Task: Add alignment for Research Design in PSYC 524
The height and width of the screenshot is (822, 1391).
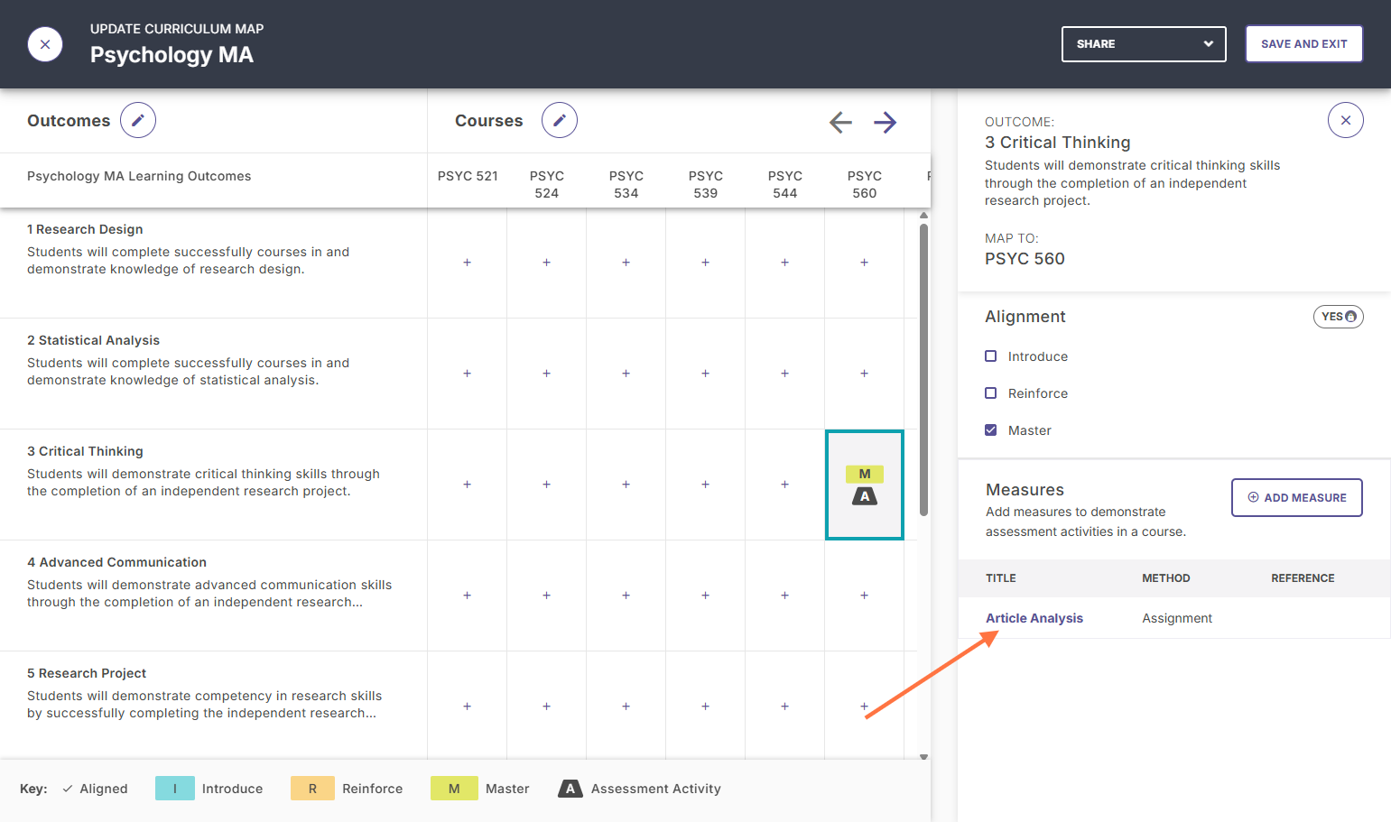Action: click(x=546, y=263)
